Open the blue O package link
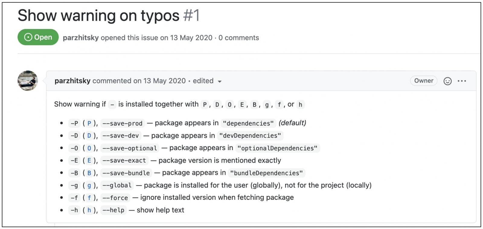The height and width of the screenshot is (229, 483). (89, 148)
